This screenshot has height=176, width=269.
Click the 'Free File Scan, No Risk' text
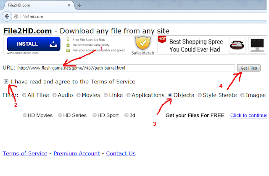pos(89,40)
